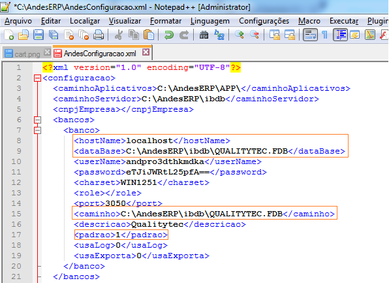
Task: Toggle the Indent Guide toolbar button
Action: pos(340,35)
